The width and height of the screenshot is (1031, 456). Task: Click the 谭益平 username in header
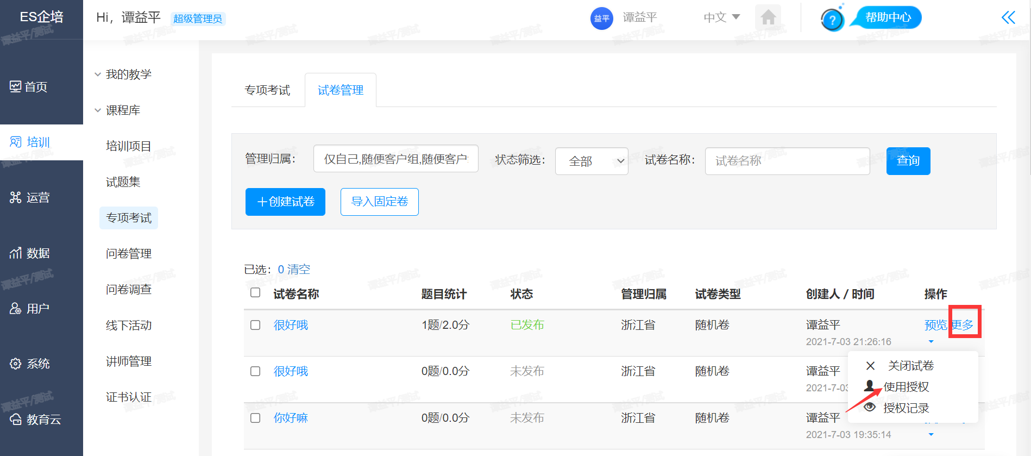640,17
